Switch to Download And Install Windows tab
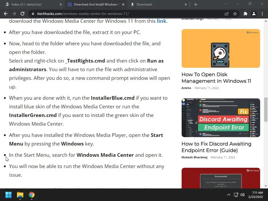Viewport: 268px width, 201px height. click(x=96, y=4)
